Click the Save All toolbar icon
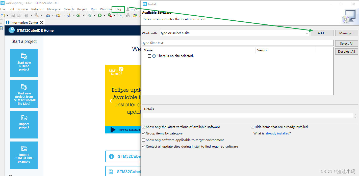 (18, 15)
